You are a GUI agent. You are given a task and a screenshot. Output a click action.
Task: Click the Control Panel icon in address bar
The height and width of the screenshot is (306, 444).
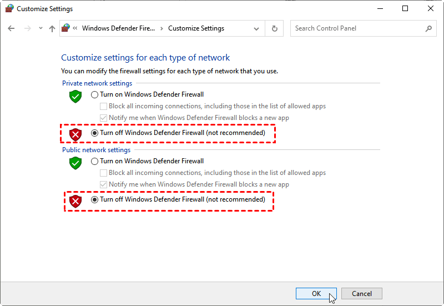pyautogui.click(x=67, y=28)
